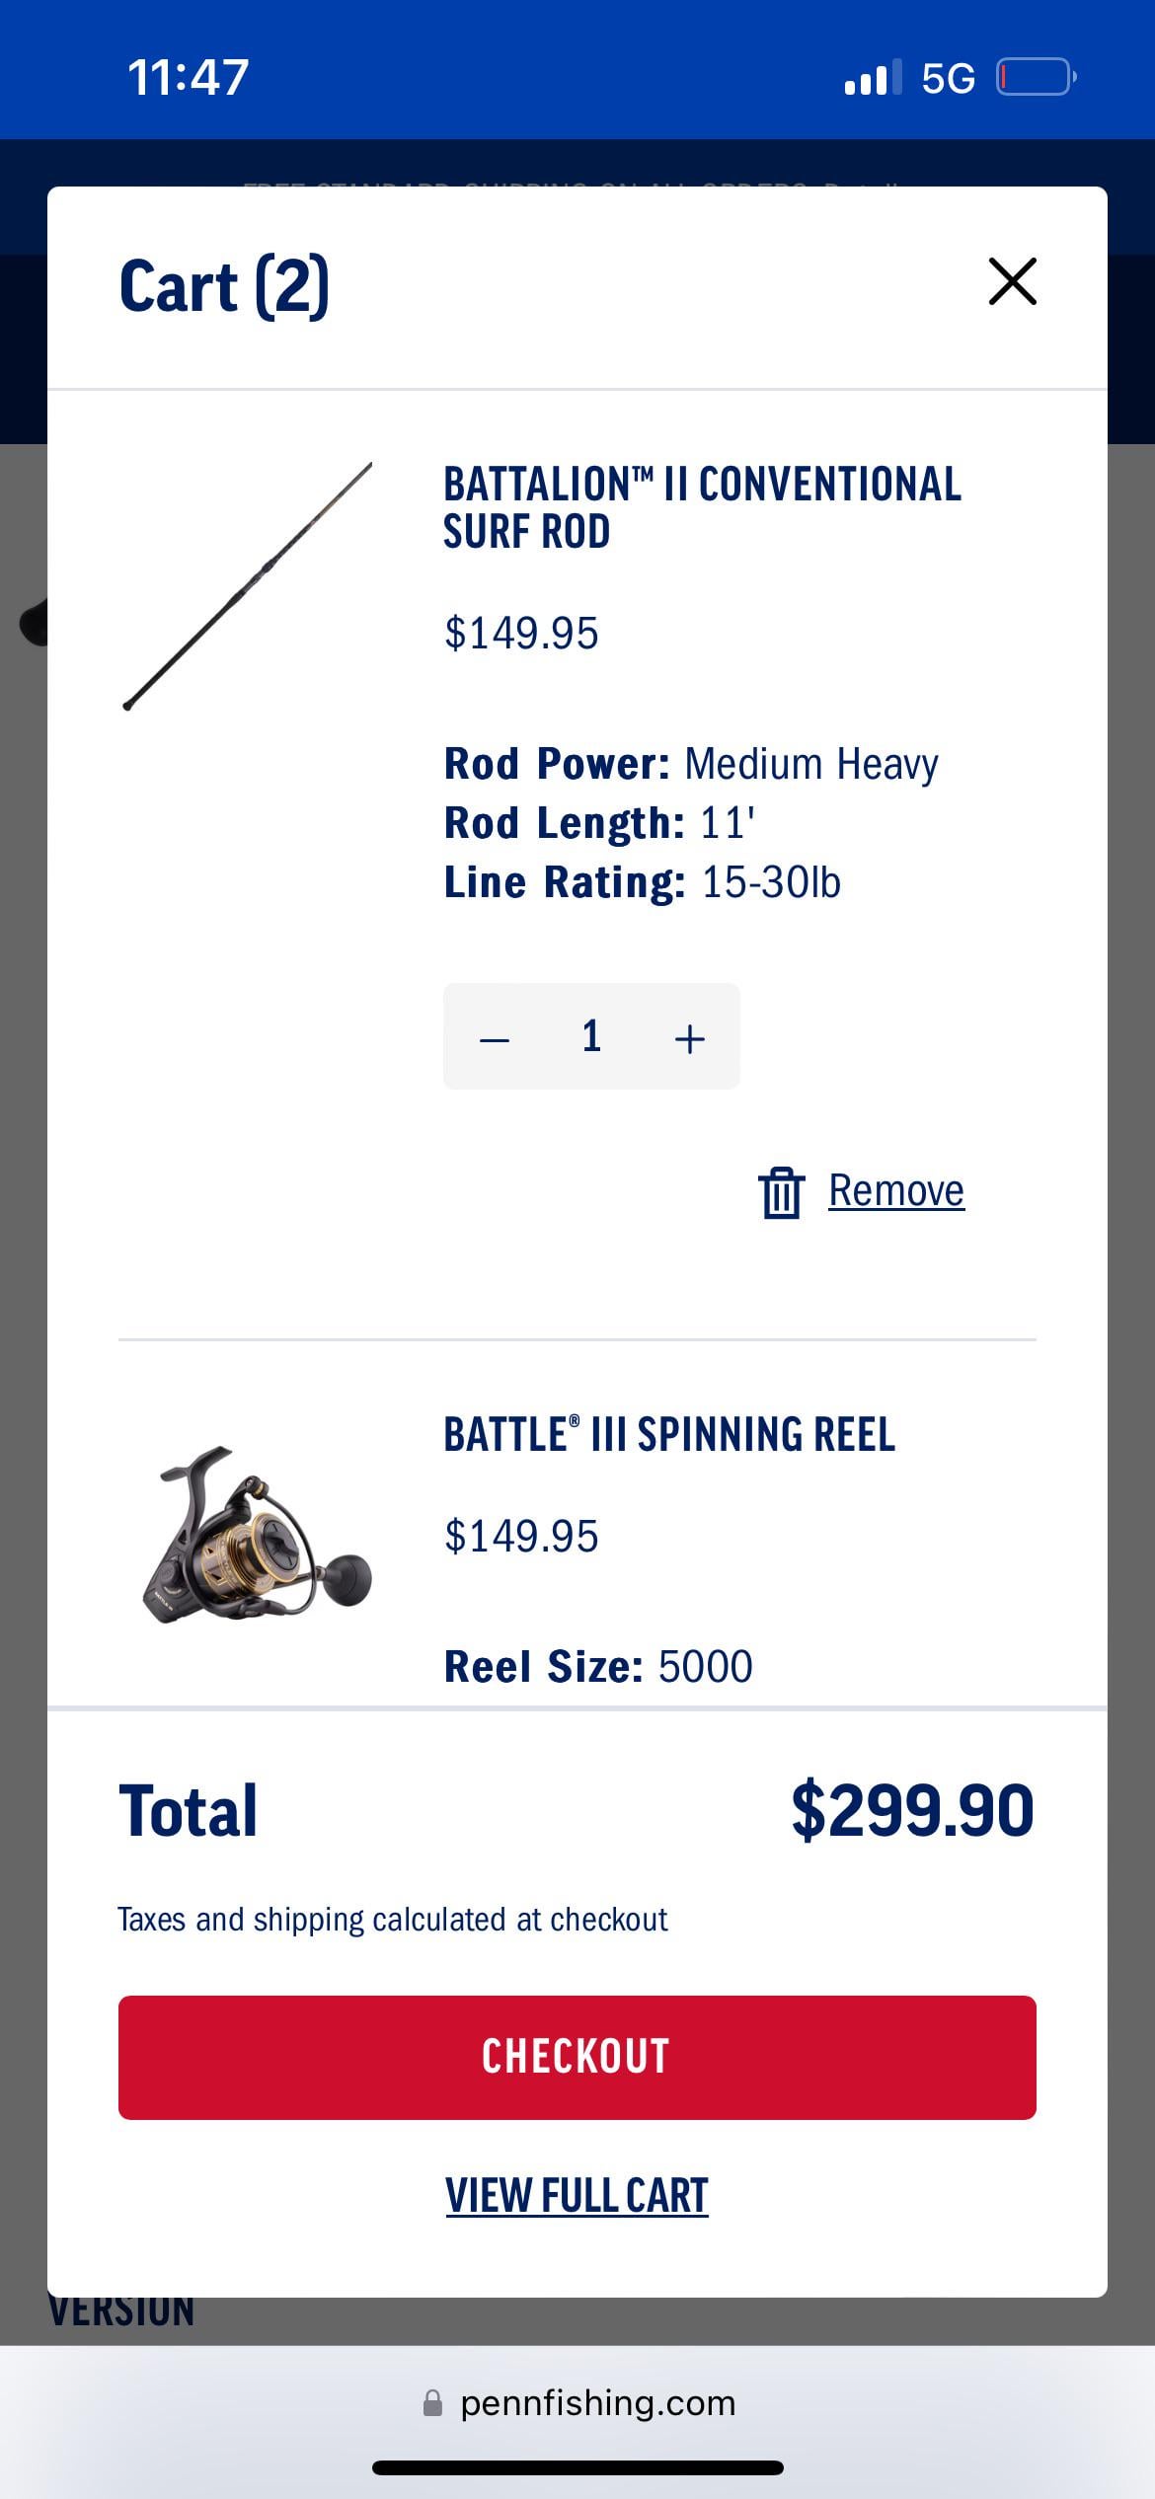
Task: Tap the quantity field showing 1
Action: (x=591, y=1036)
